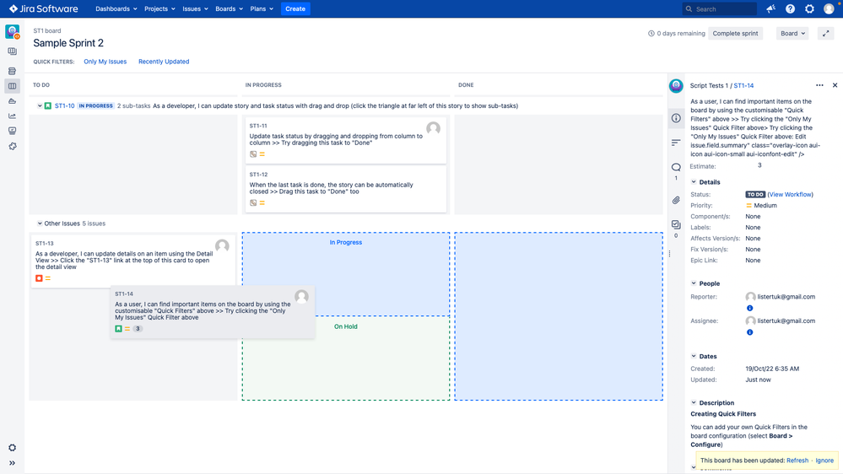Close the ST1-14 detail panel
Image resolution: width=843 pixels, height=474 pixels.
pos(835,85)
